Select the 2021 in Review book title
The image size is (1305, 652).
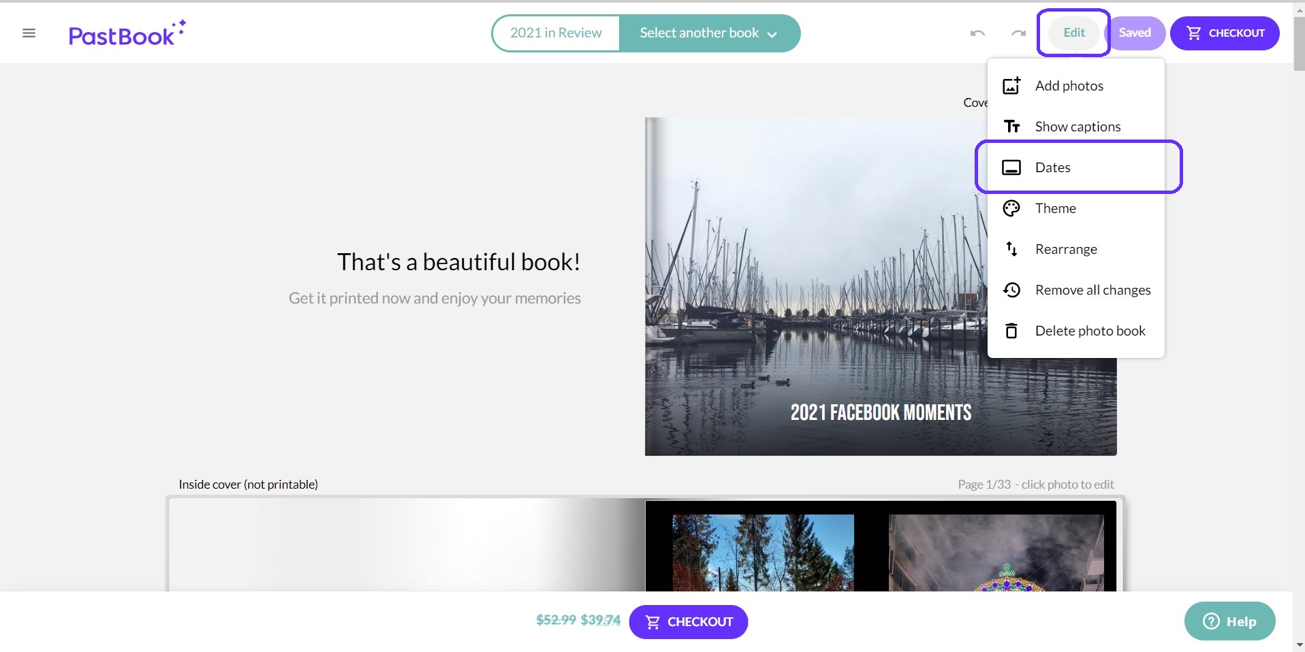click(556, 33)
